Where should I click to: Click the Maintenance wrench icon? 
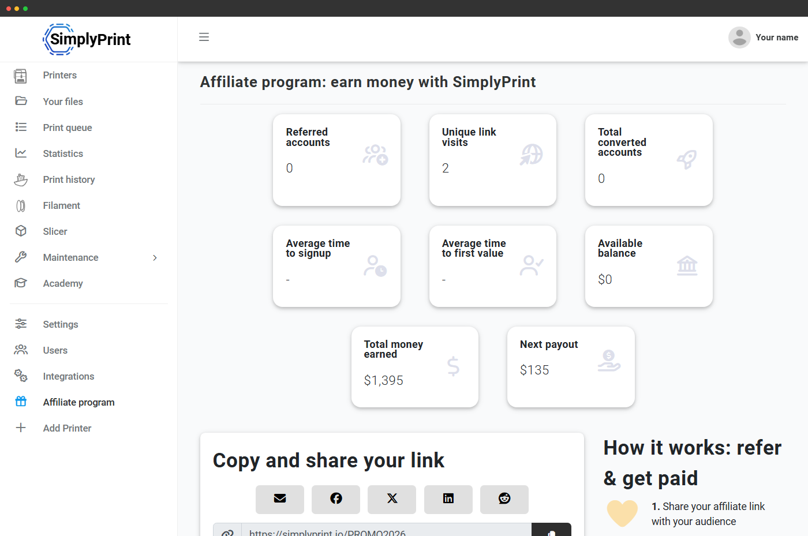click(x=21, y=257)
